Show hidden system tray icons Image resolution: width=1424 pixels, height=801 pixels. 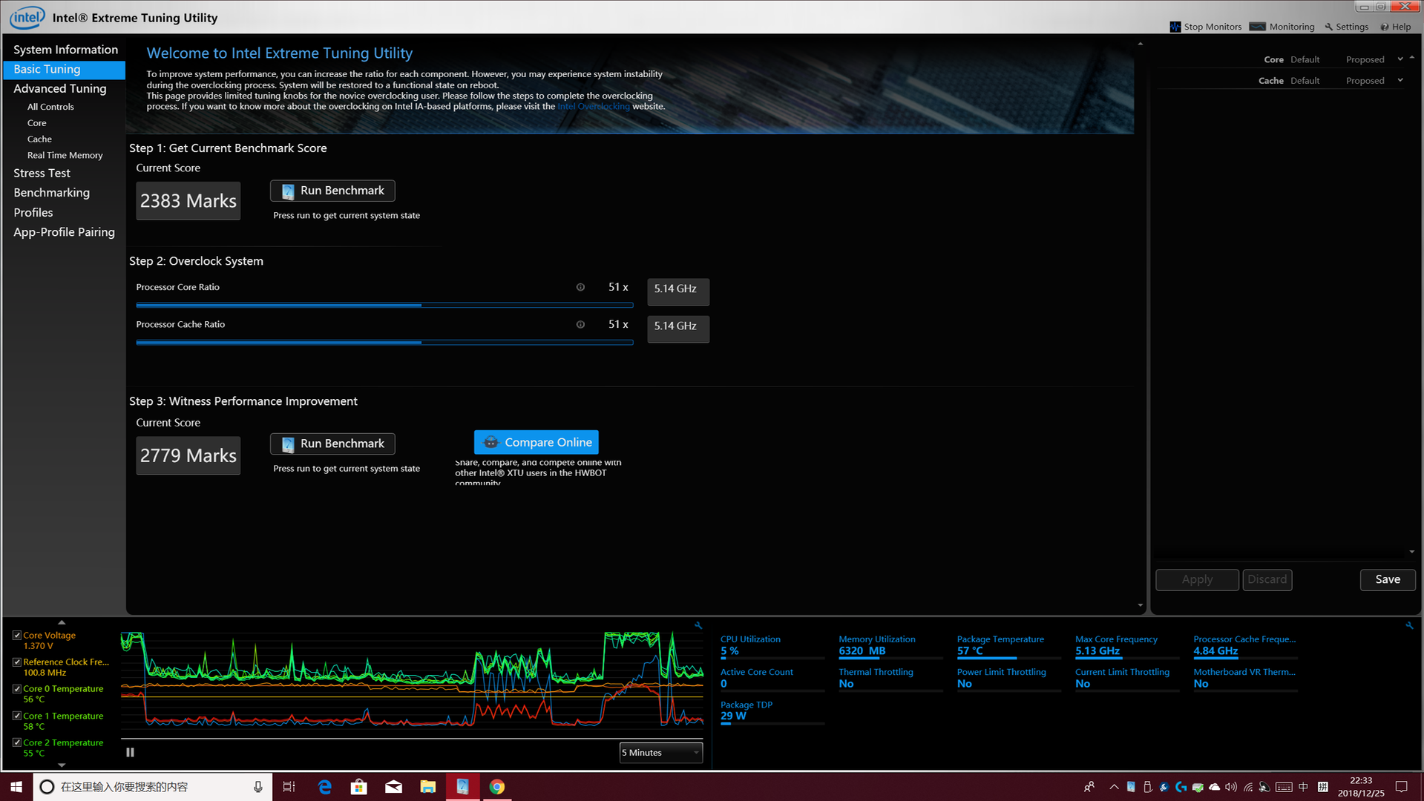pos(1114,787)
